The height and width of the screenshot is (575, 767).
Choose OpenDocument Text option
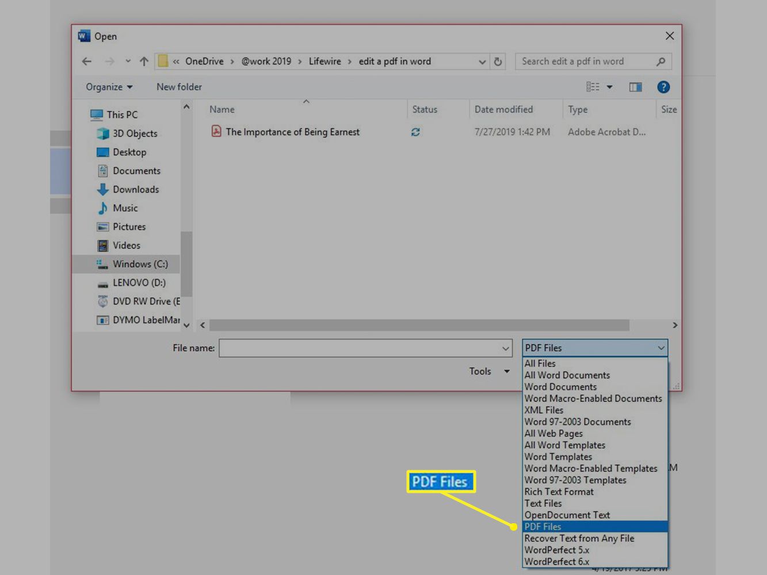coord(595,515)
